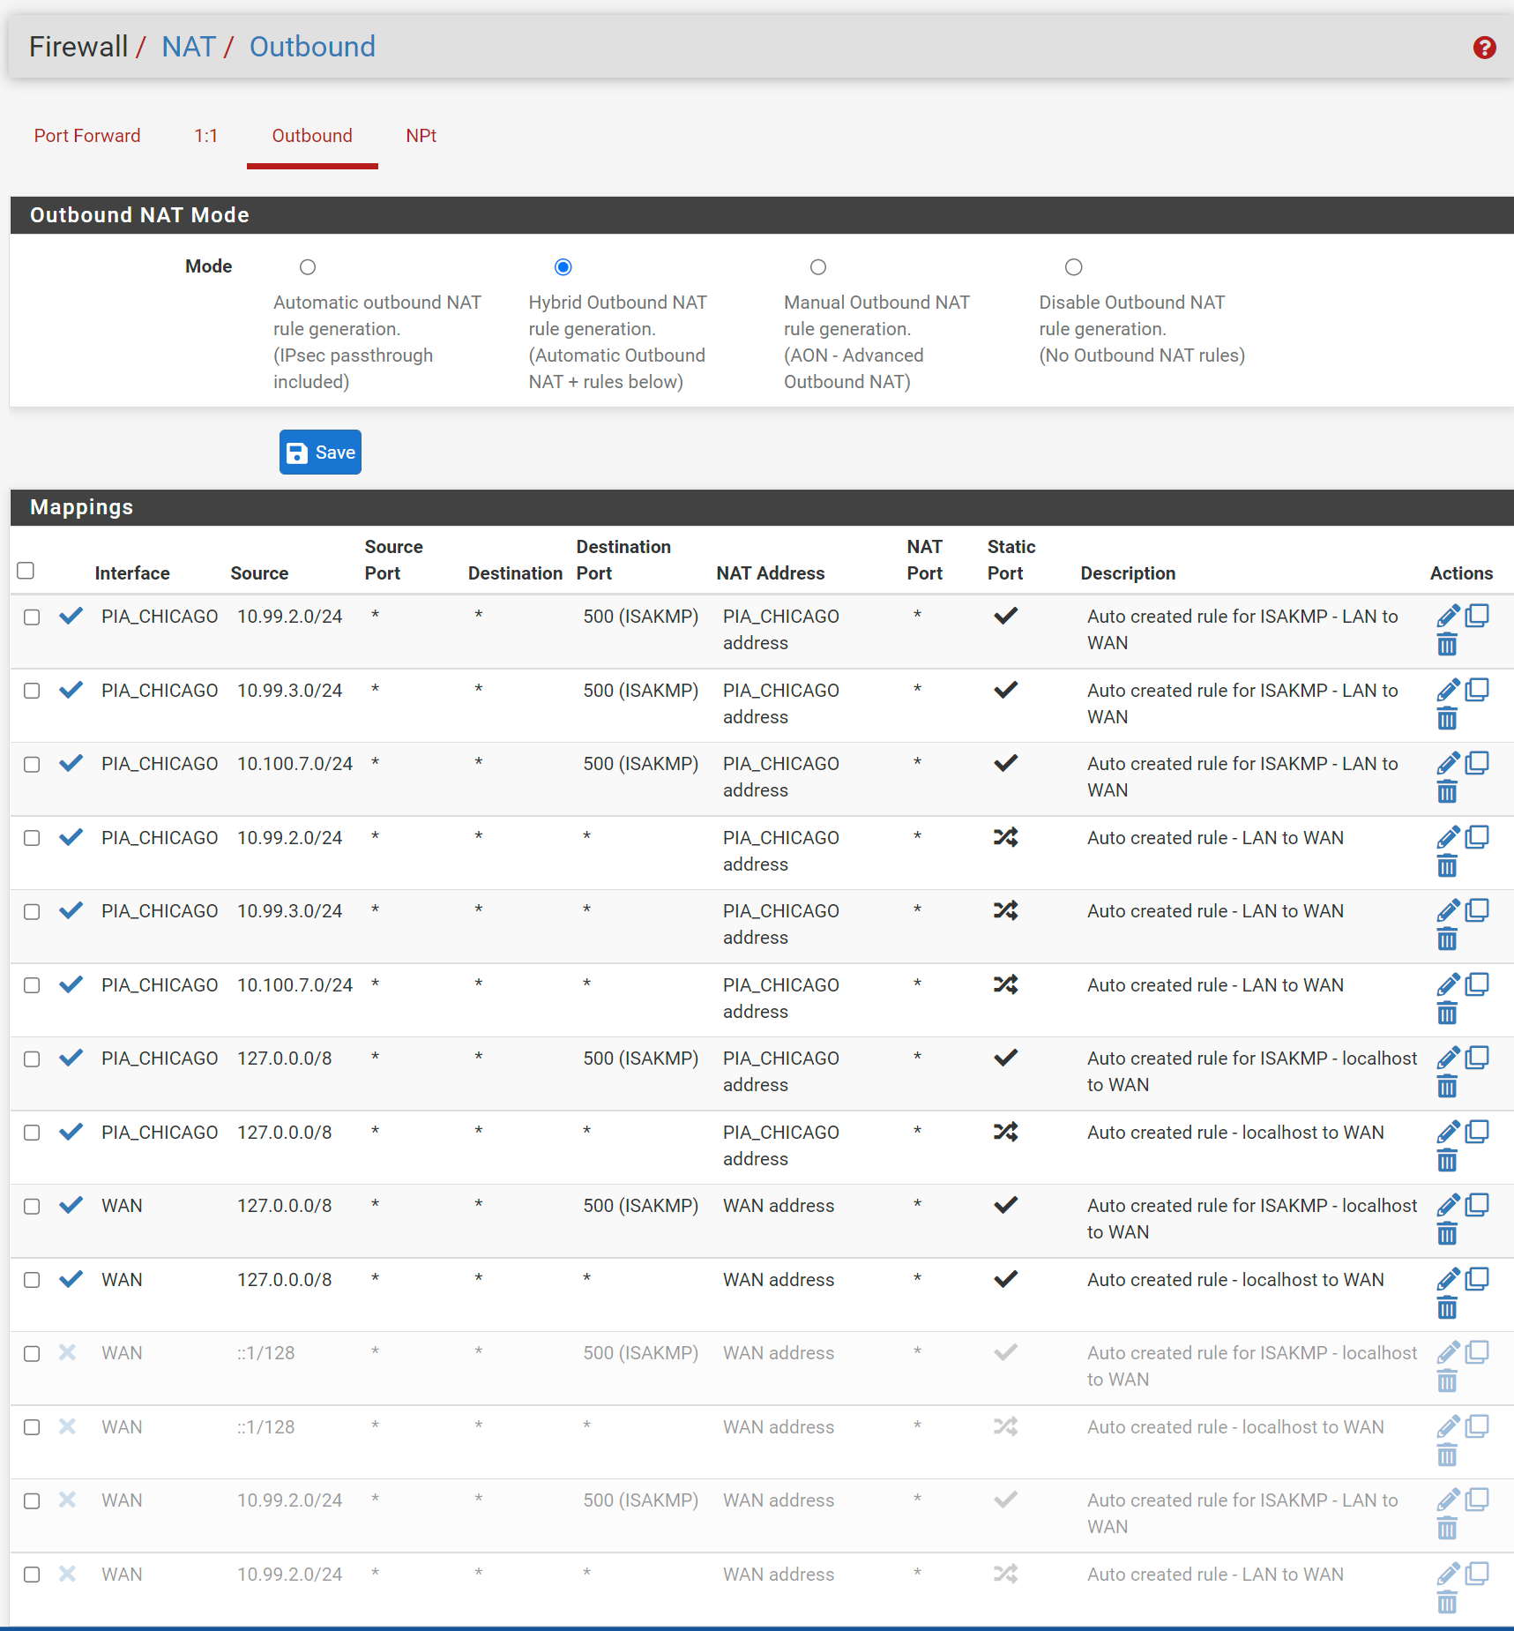
Task: Check the box for first 10.99.2.0/24 rule
Action: click(x=32, y=617)
